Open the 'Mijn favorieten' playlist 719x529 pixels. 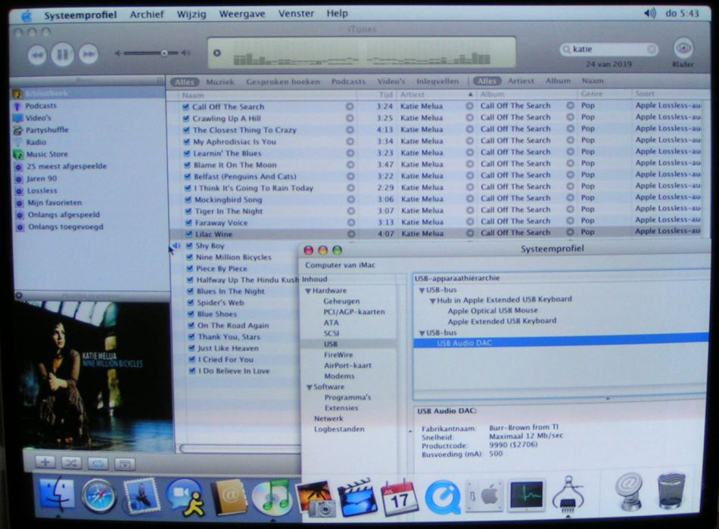pyautogui.click(x=54, y=203)
